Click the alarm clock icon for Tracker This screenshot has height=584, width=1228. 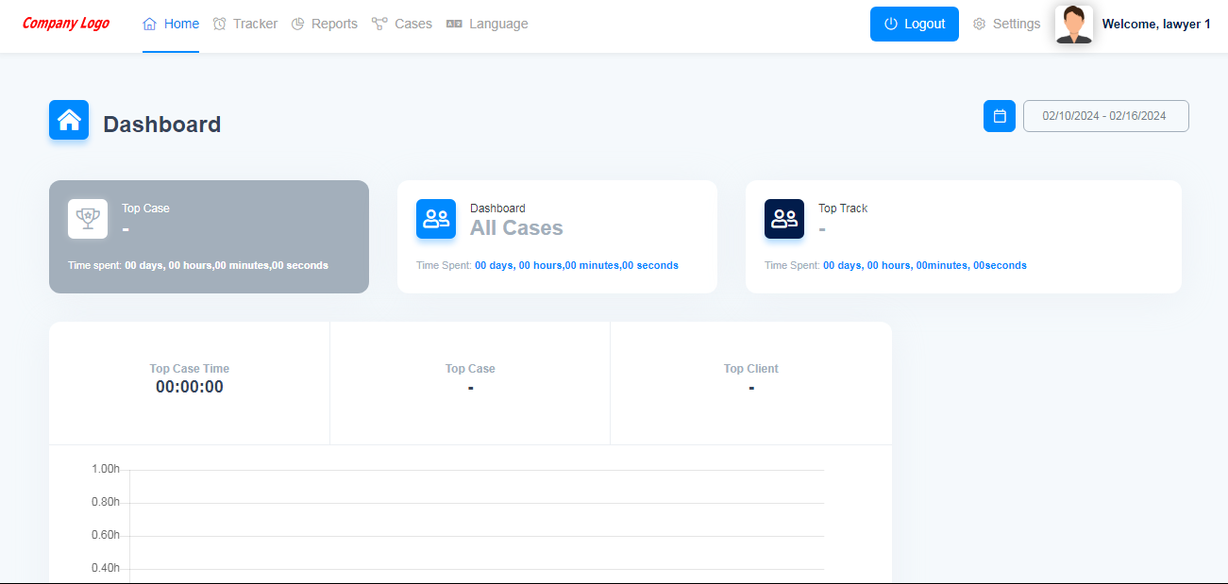click(x=220, y=25)
